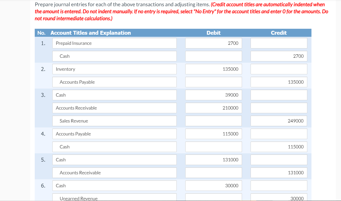This screenshot has width=341, height=201.
Task: Click the 'Account Titles and Explanation' column header
Action: [91, 33]
